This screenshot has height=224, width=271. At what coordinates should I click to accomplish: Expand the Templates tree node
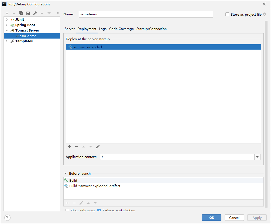click(x=7, y=41)
